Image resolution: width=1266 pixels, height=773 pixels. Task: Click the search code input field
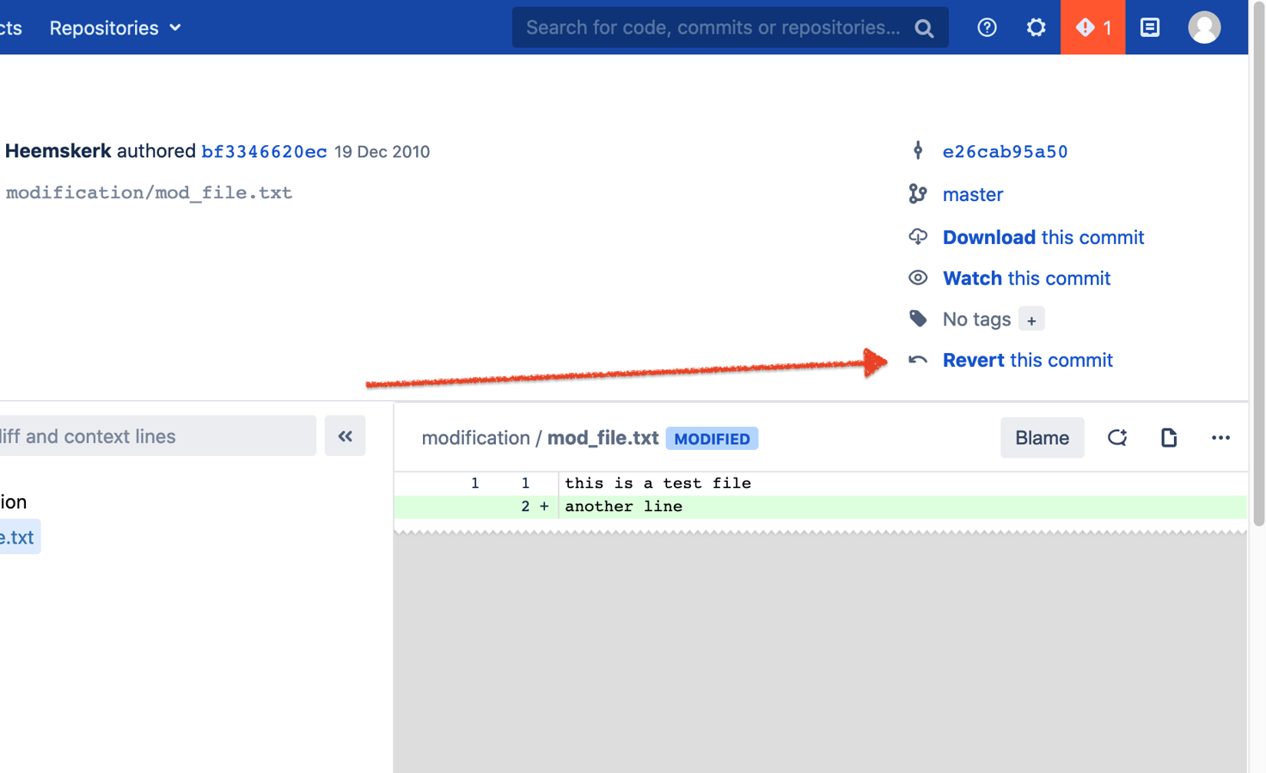pos(712,27)
